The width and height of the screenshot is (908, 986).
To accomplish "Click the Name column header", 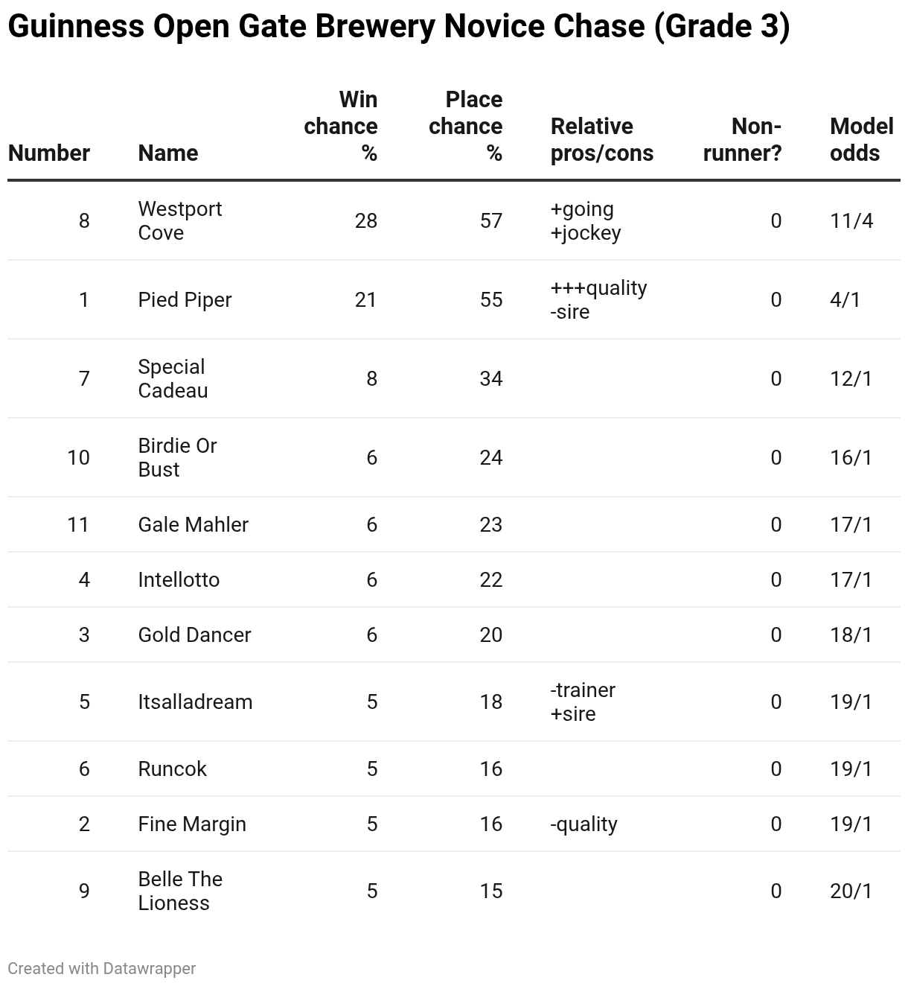I will 168,153.
